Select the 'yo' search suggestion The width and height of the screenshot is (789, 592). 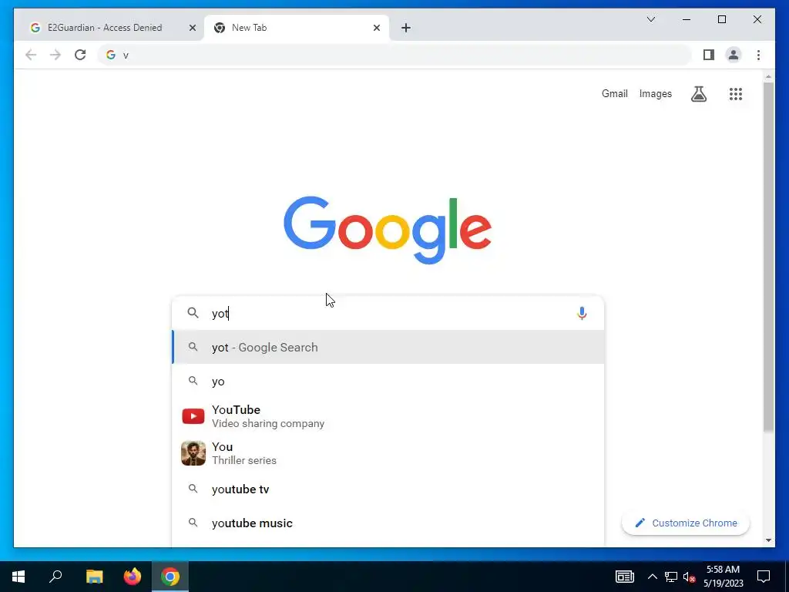pyautogui.click(x=388, y=381)
